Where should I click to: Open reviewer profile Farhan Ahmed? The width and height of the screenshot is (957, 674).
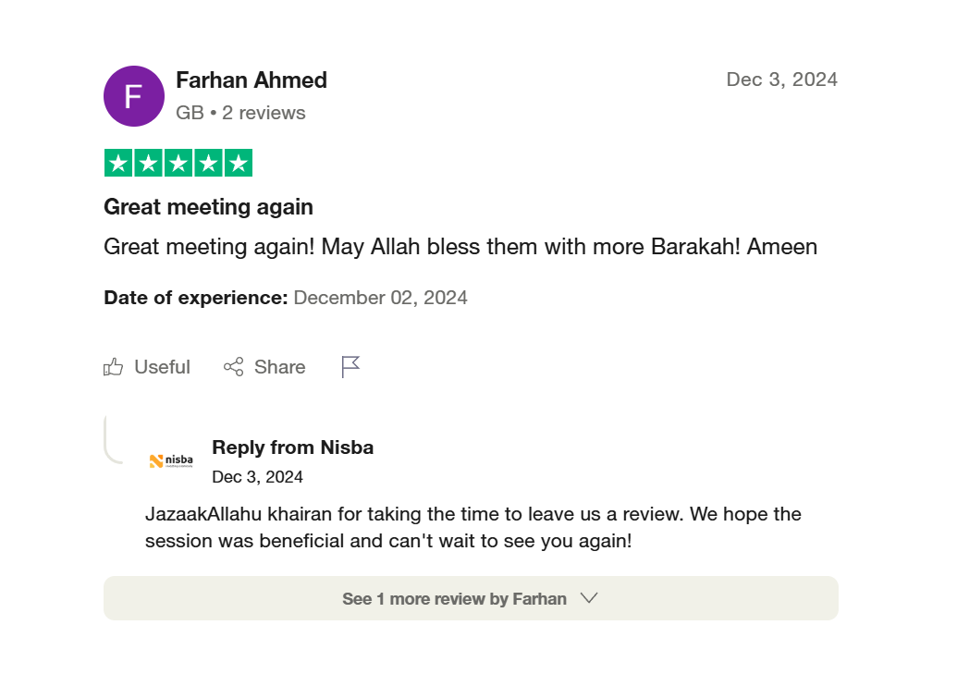pos(252,80)
